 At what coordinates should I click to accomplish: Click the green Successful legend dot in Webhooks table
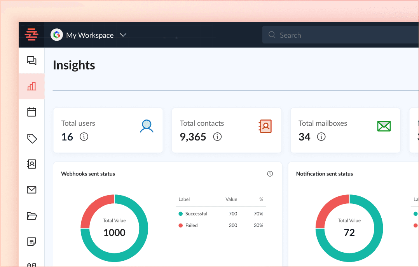click(x=181, y=214)
